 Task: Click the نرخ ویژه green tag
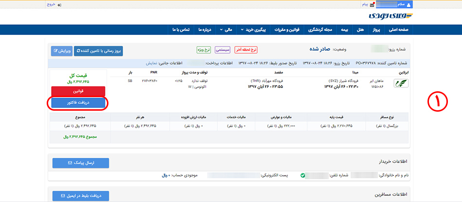tap(204, 50)
